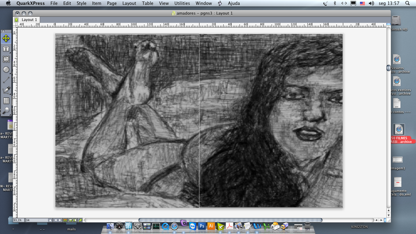This screenshot has width=416, height=234.
Task: Open the input language flag menu
Action: [362, 3]
